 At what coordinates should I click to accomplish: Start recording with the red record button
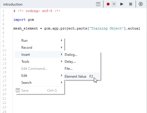pos(108,4)
